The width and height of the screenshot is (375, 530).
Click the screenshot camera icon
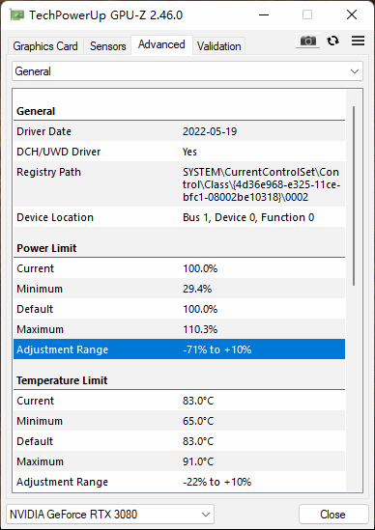tap(307, 41)
